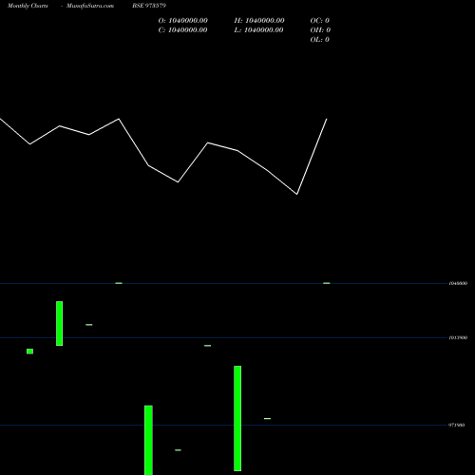Click the tall candle crossing the middle gridline
Screen dimensions: 475x475
click(59, 323)
